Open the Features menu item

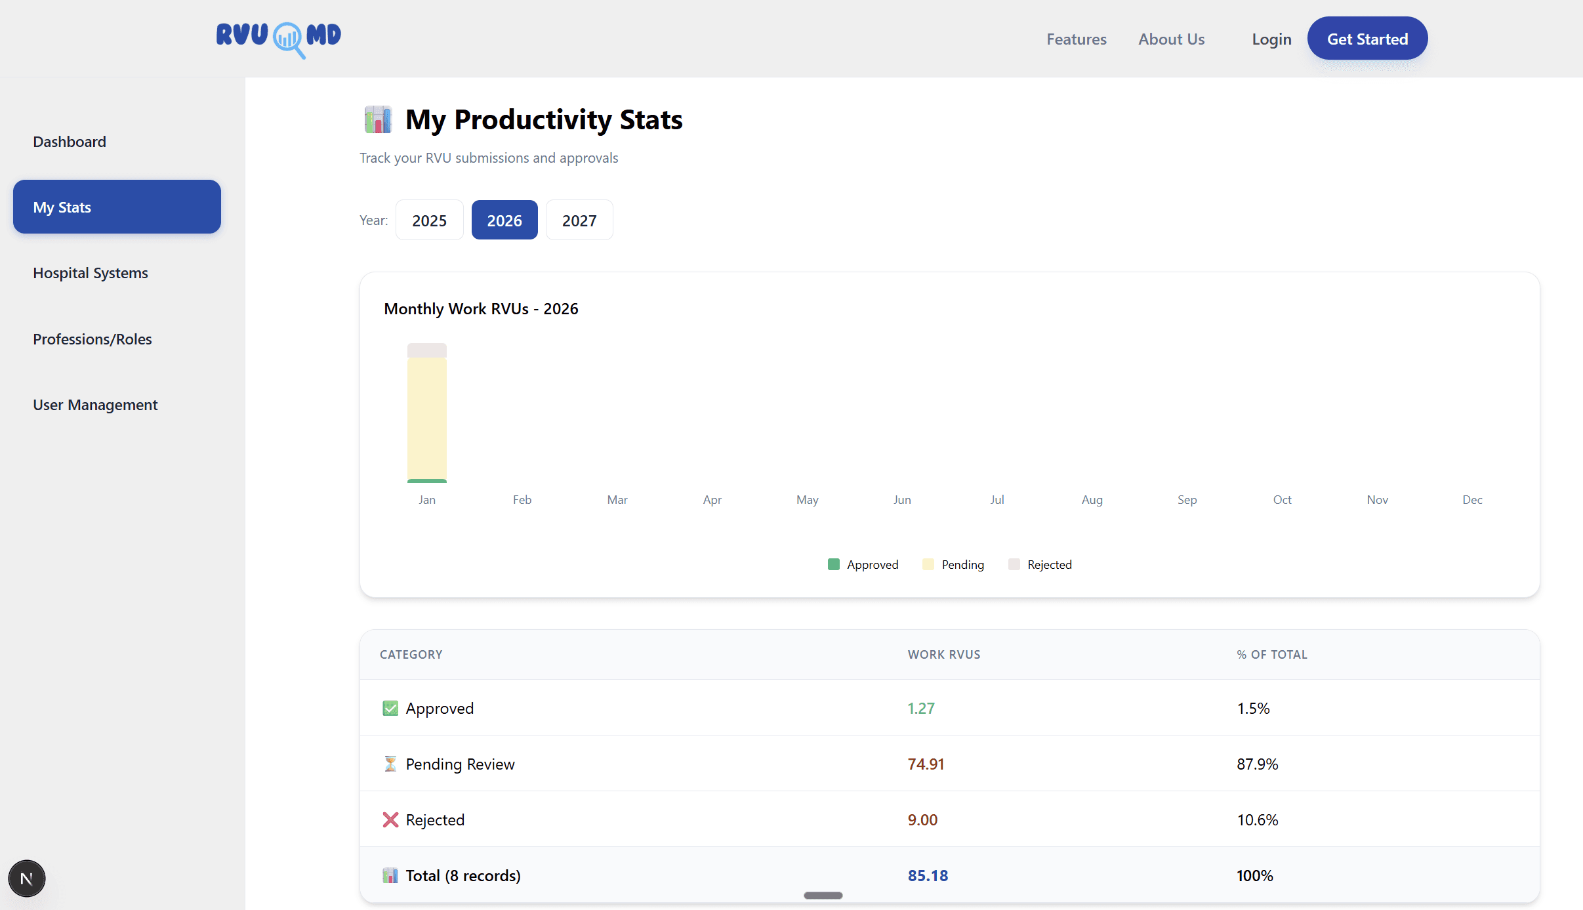[x=1076, y=39]
